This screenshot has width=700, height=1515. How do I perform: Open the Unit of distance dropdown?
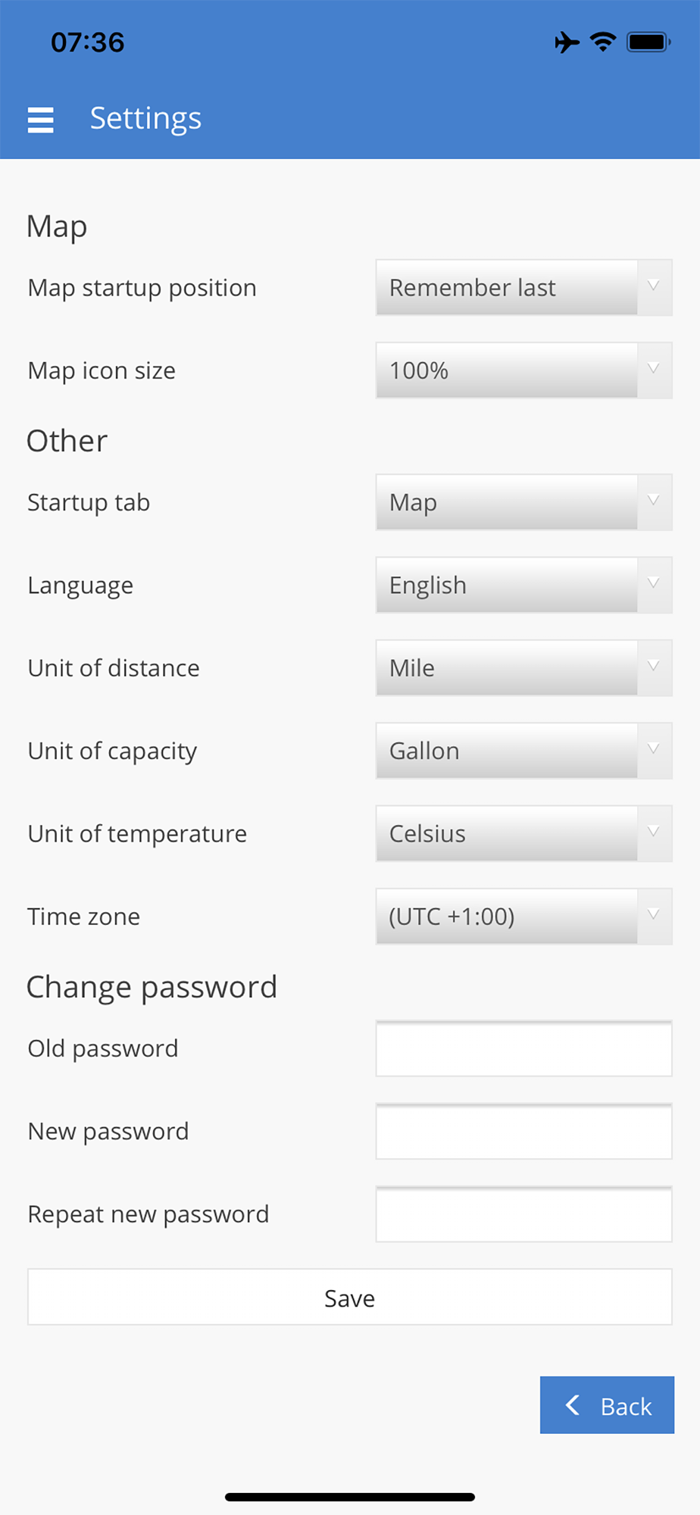pos(523,668)
